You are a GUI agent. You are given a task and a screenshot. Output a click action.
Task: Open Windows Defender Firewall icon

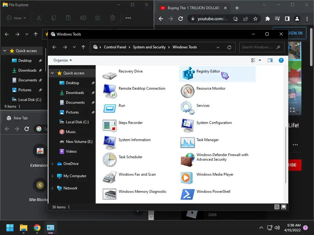[187, 160]
